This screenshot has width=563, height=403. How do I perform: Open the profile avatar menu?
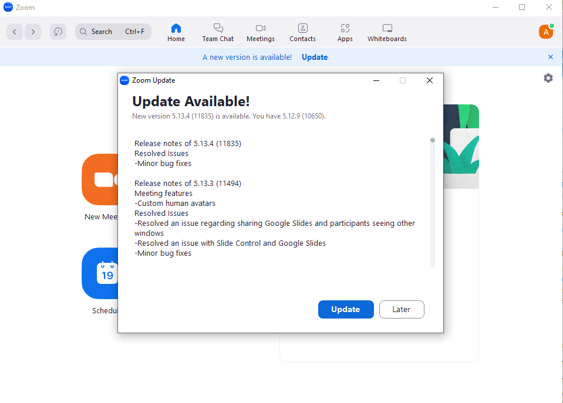[x=545, y=32]
